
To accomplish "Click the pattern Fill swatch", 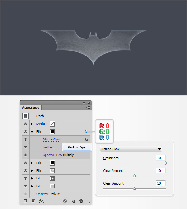I will click(x=52, y=171).
